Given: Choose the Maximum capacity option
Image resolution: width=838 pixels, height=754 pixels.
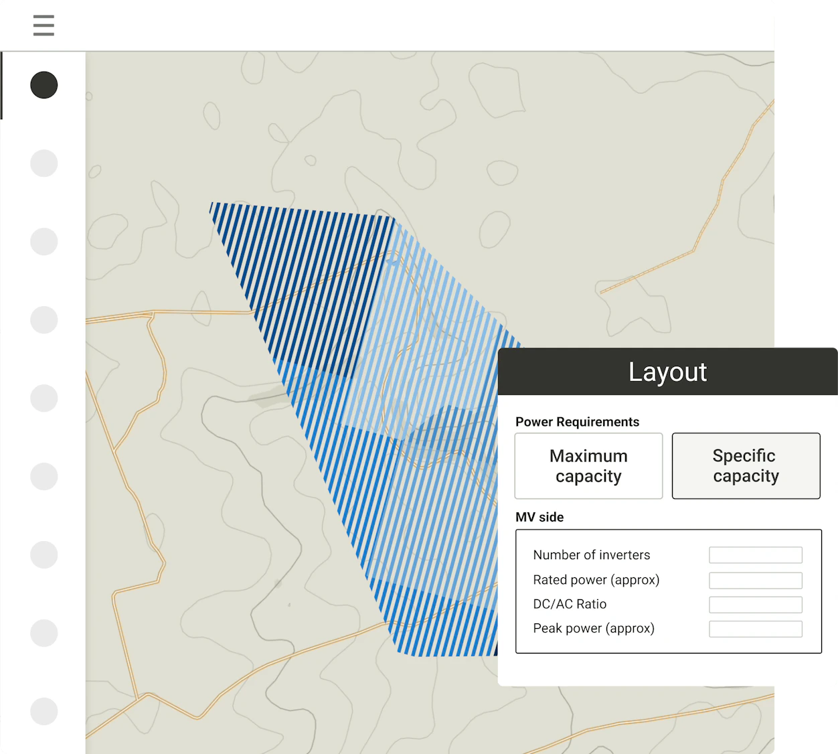Looking at the screenshot, I should pos(588,466).
